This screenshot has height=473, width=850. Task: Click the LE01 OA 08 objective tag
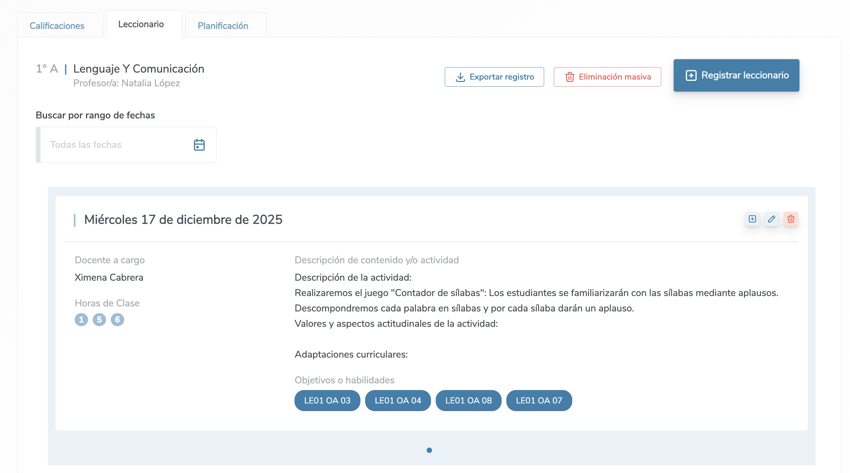[469, 400]
